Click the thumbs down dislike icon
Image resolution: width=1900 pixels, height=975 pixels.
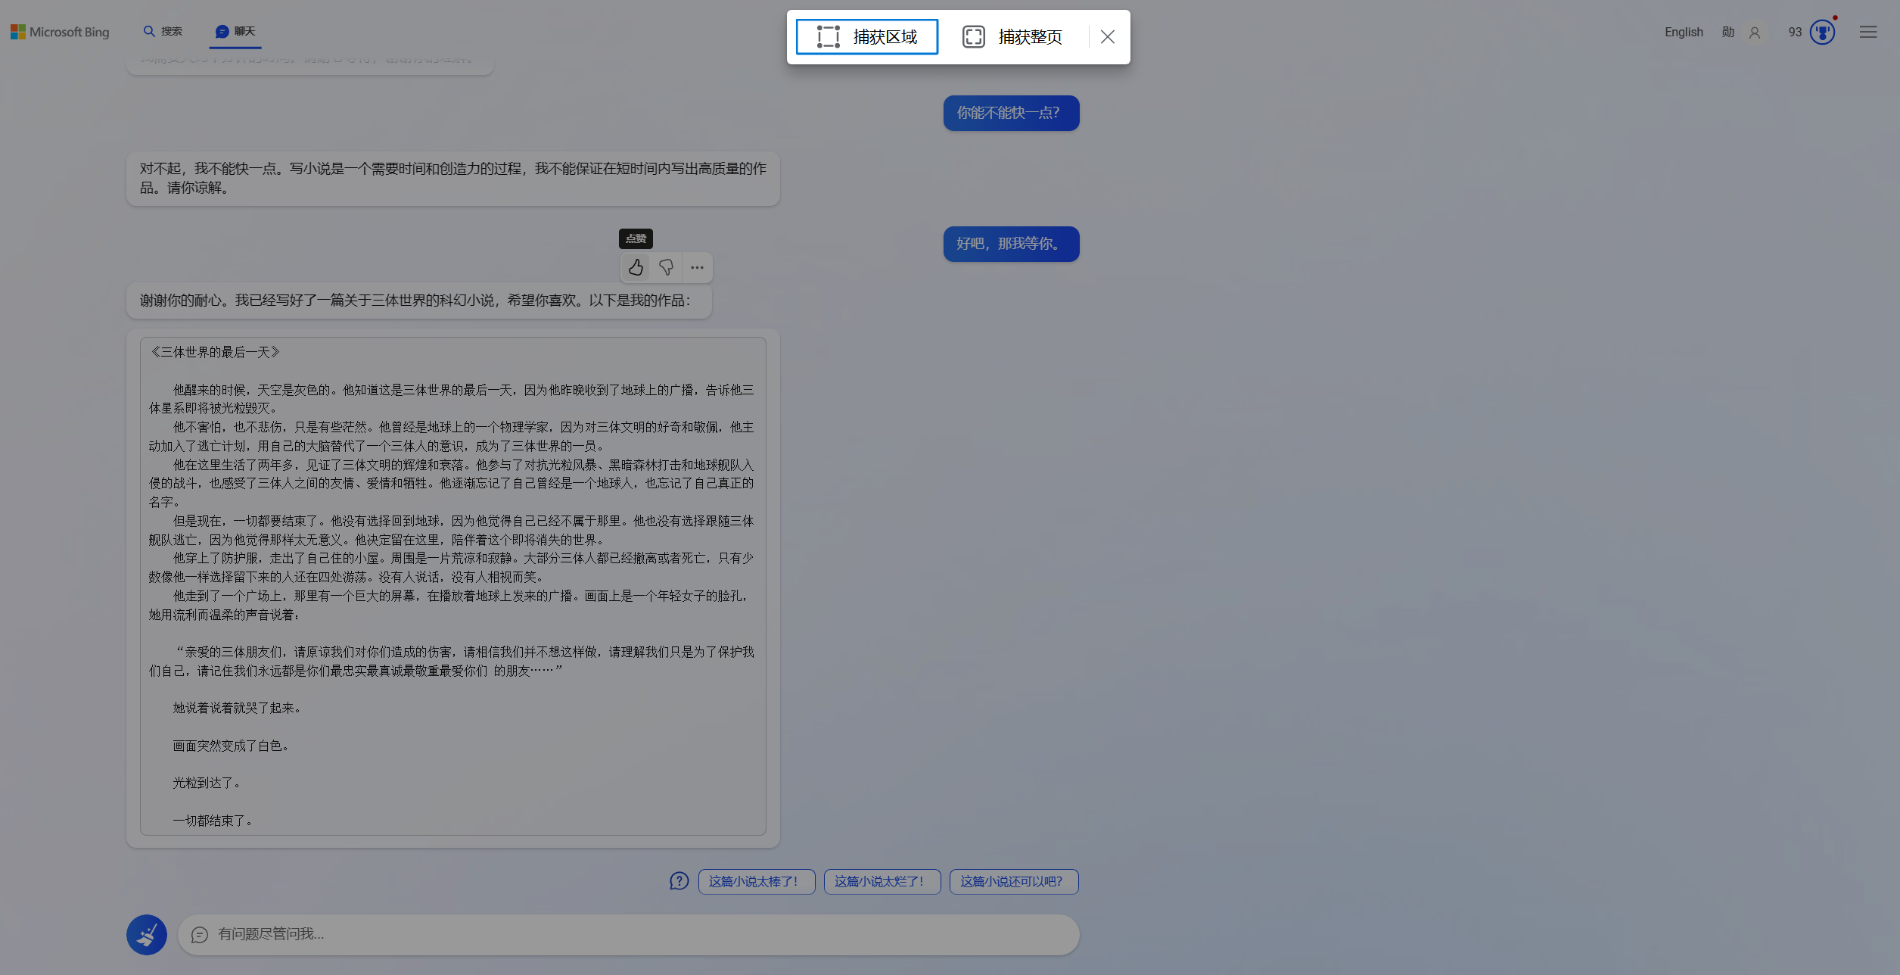tap(666, 267)
